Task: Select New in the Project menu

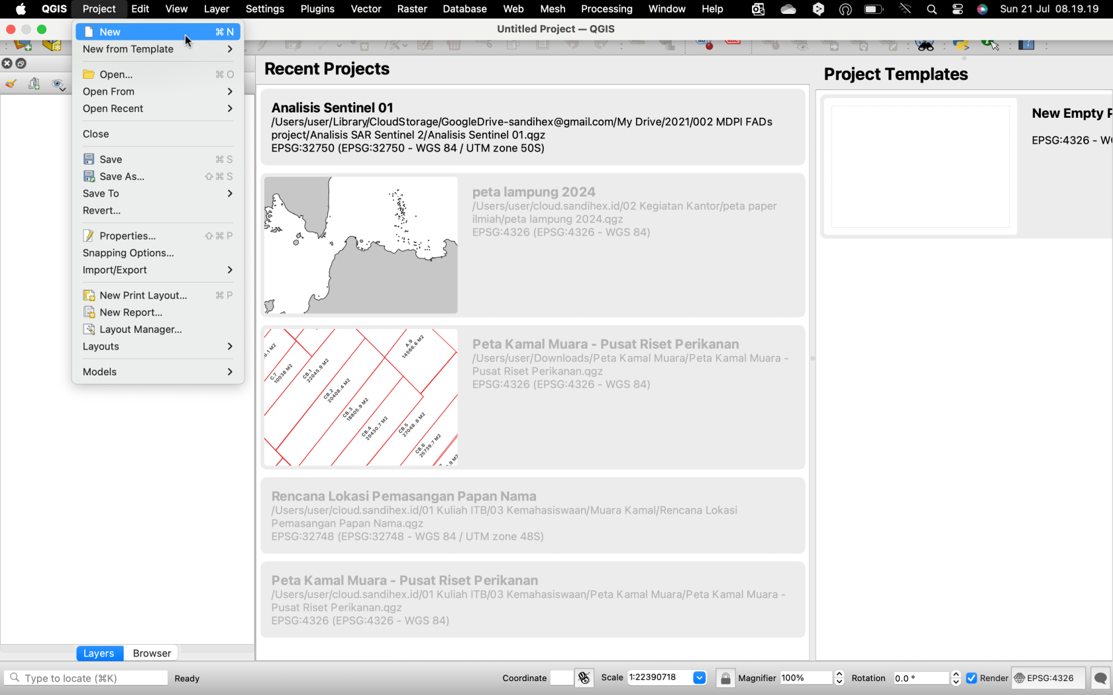Action: click(158, 32)
